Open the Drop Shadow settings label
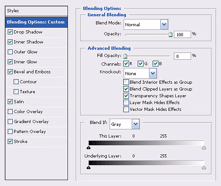The height and width of the screenshot is (186, 221). [28, 32]
